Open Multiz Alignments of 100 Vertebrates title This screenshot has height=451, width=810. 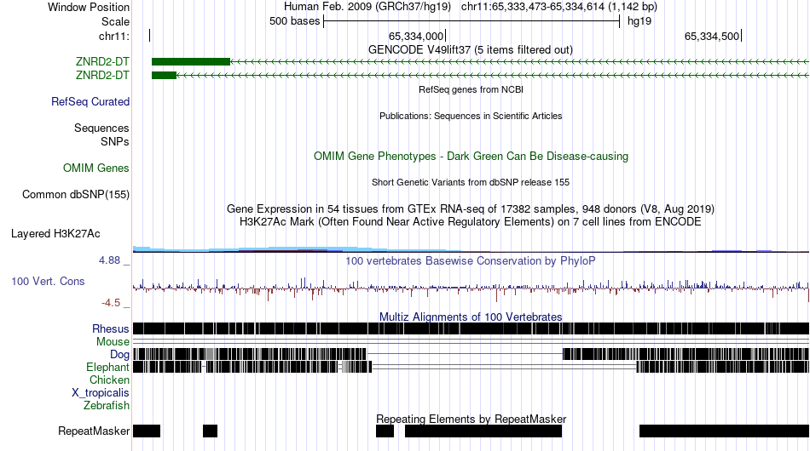[x=471, y=317]
